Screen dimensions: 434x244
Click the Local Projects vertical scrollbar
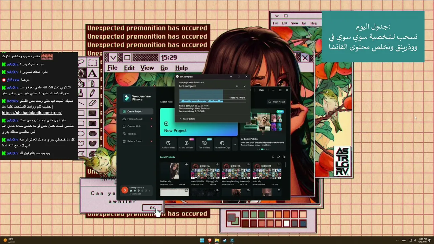pyautogui.click(x=285, y=165)
